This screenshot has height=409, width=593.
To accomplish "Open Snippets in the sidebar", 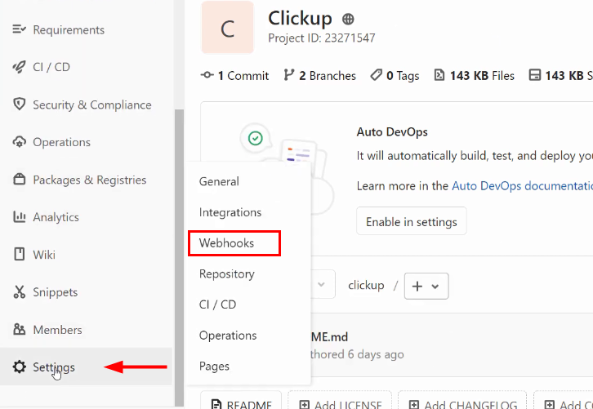I will tap(56, 292).
